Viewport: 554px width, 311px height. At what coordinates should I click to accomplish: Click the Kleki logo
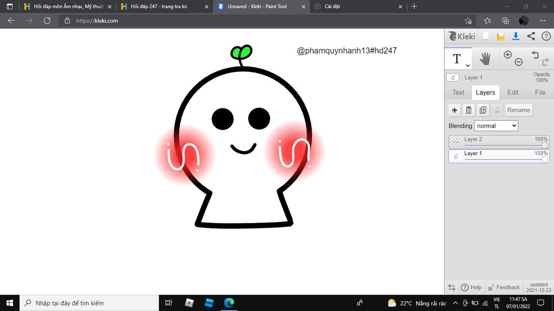pos(461,36)
